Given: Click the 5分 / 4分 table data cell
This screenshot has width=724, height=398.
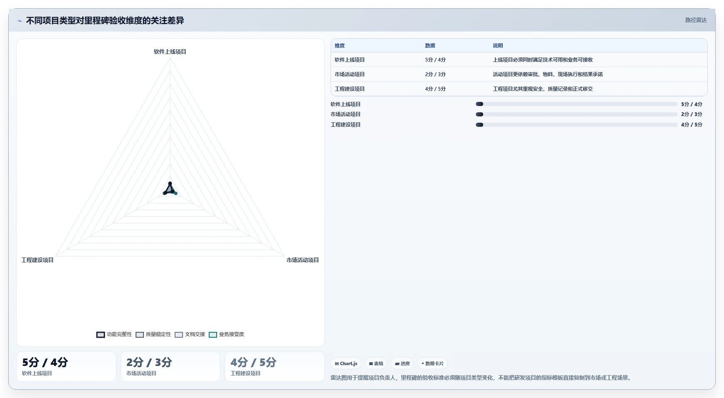Looking at the screenshot, I should 435,60.
